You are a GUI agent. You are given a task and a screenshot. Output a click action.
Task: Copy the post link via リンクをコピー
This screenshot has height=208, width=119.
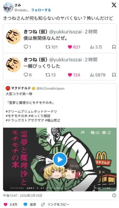[55, 204]
